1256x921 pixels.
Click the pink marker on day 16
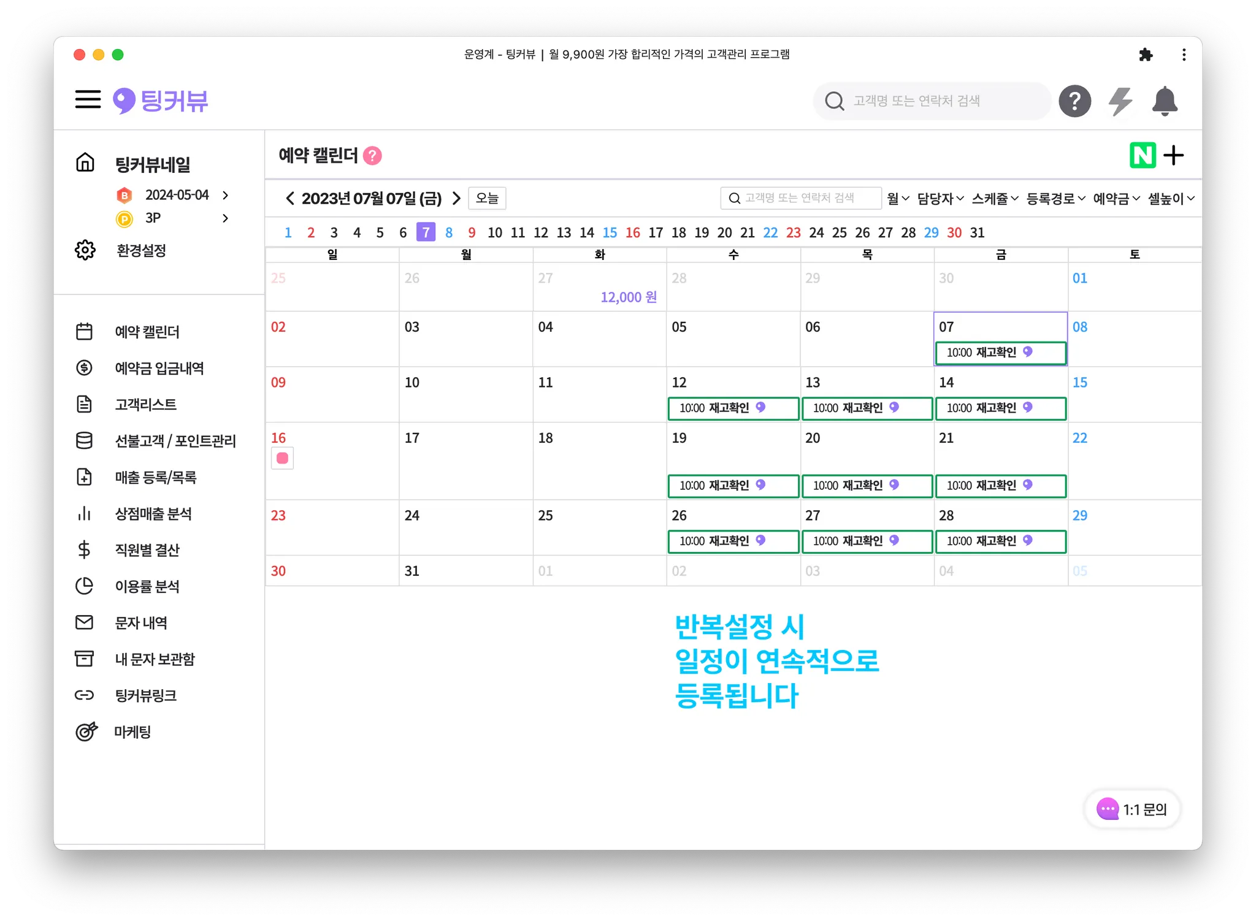coord(282,458)
